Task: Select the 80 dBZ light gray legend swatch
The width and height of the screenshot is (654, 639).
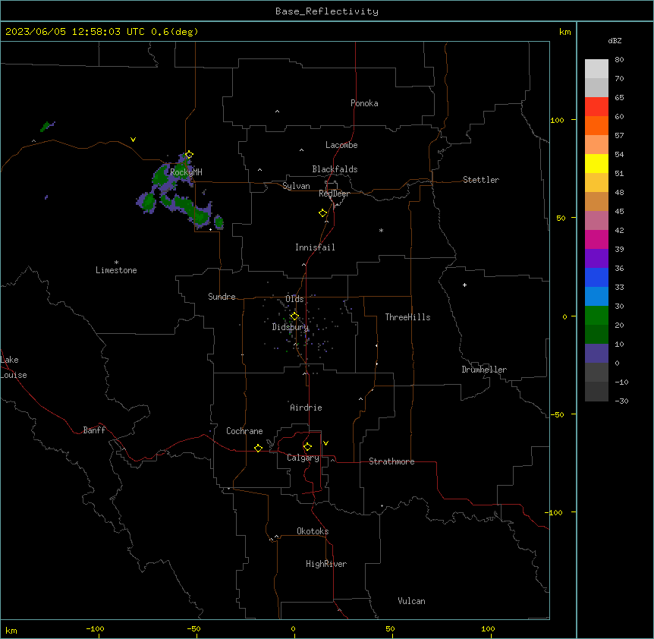Action: 596,68
